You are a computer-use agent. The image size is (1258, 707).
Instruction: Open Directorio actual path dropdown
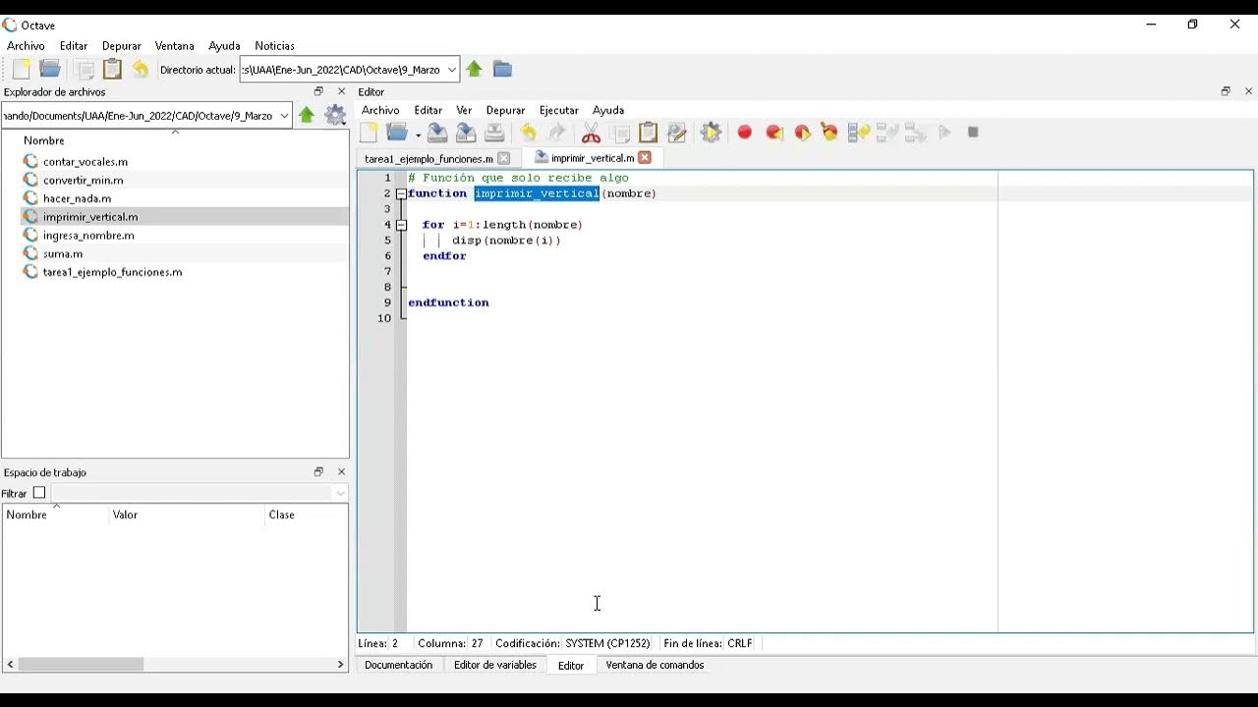tap(452, 70)
